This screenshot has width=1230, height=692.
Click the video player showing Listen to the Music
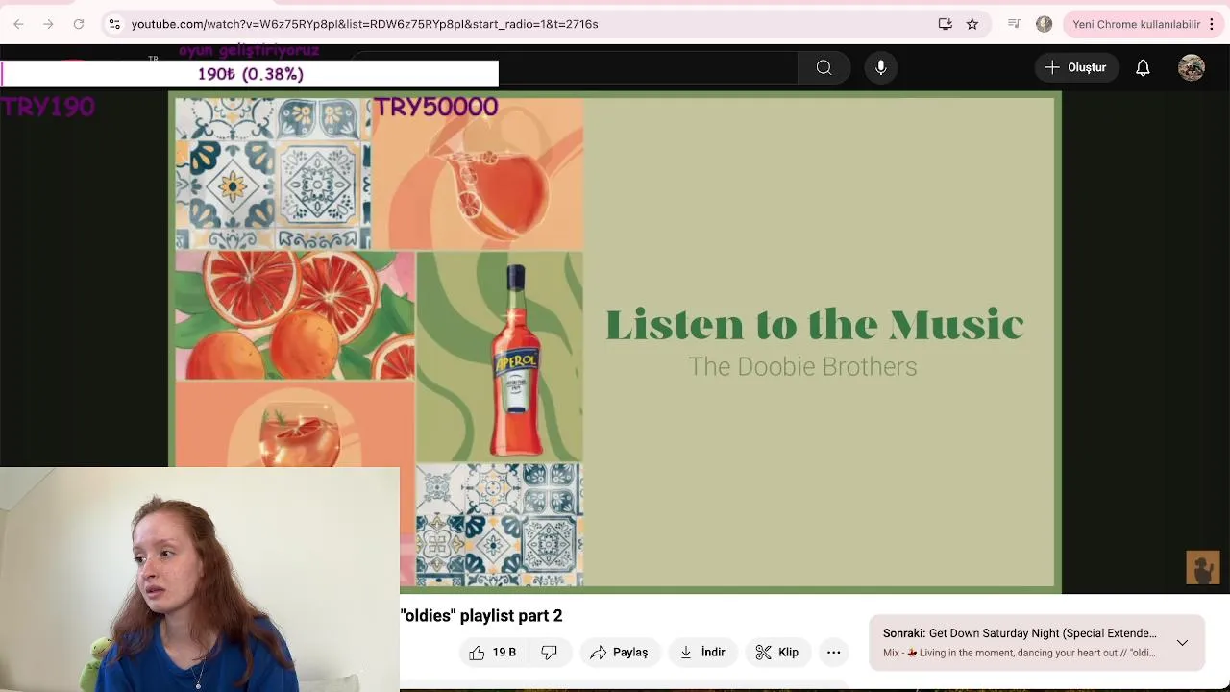615,341
